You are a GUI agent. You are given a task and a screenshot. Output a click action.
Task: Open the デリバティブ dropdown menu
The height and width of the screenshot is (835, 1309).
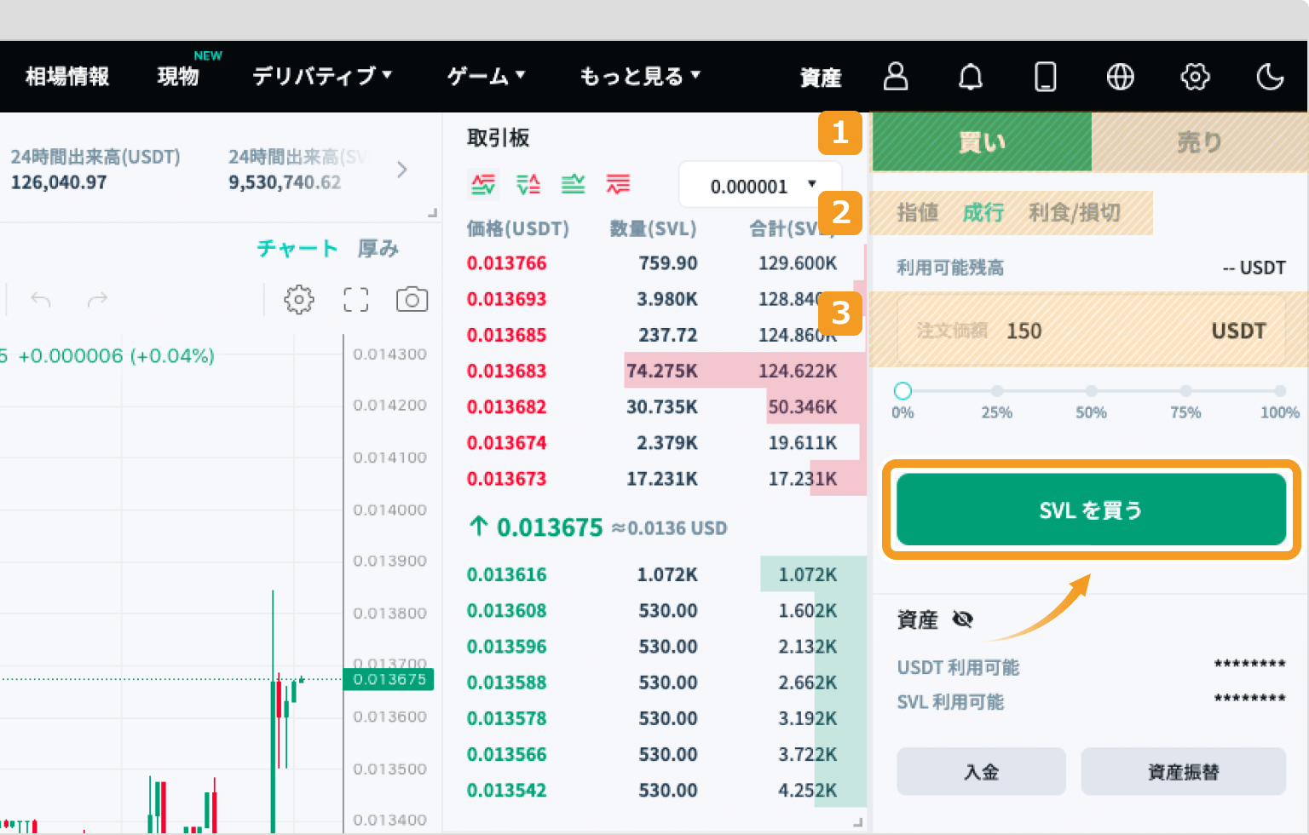319,77
